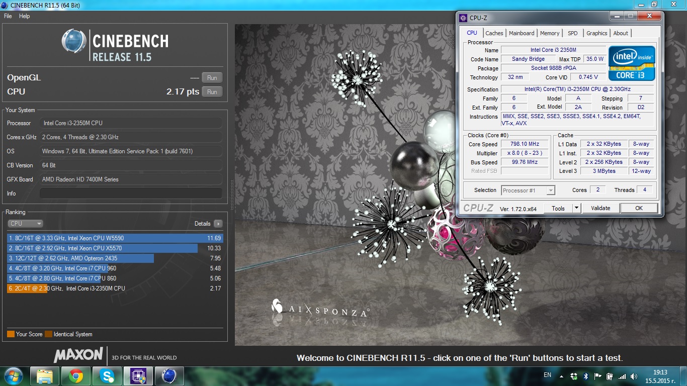Screen dimensions: 687x386
Task: Run the OpenGL benchmark
Action: point(212,78)
